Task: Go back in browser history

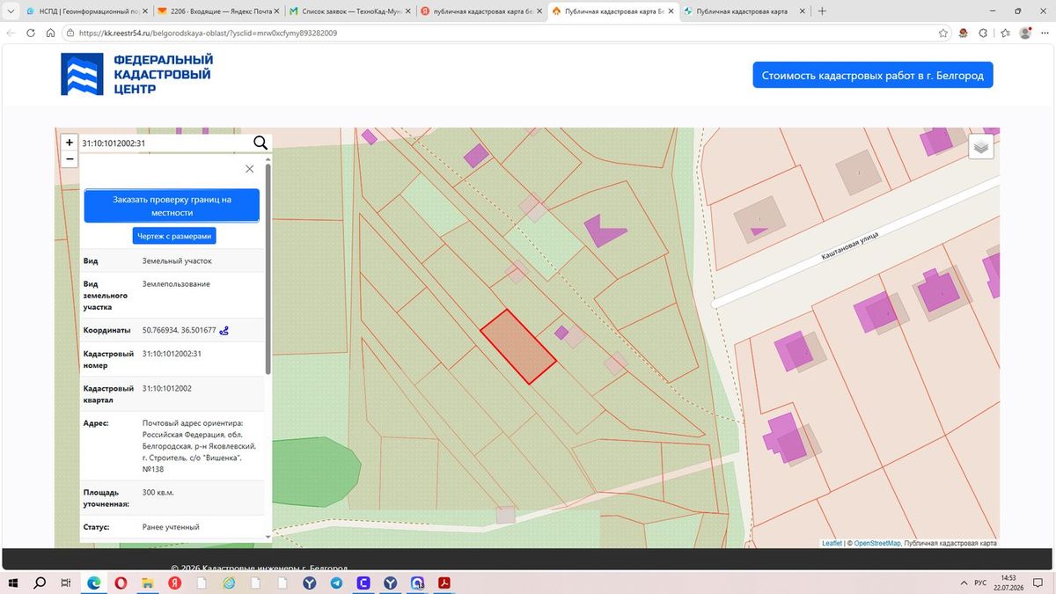Action: (11, 33)
